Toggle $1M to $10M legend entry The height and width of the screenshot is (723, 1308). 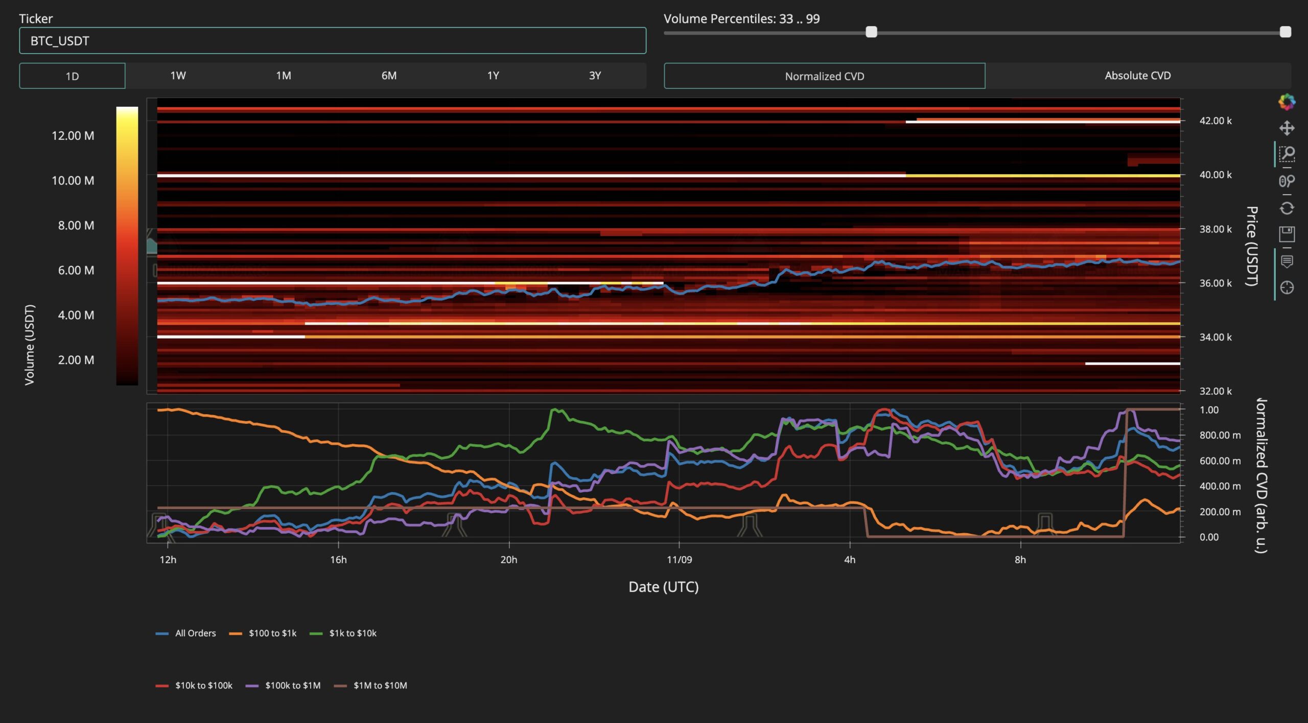tap(370, 685)
